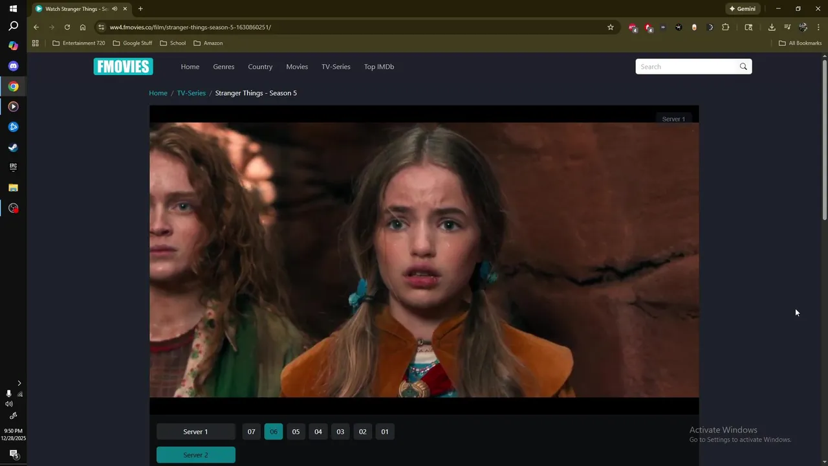Bookmark this page with the star icon

coord(610,27)
